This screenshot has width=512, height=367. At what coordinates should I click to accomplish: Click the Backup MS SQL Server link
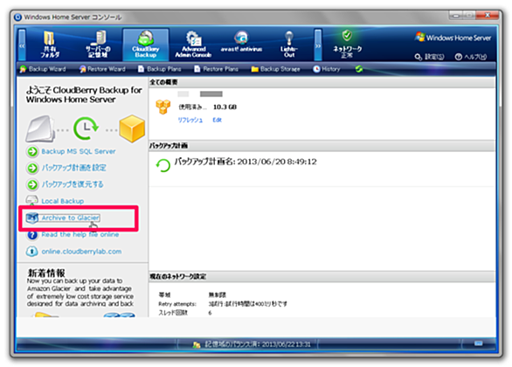pyautogui.click(x=79, y=151)
